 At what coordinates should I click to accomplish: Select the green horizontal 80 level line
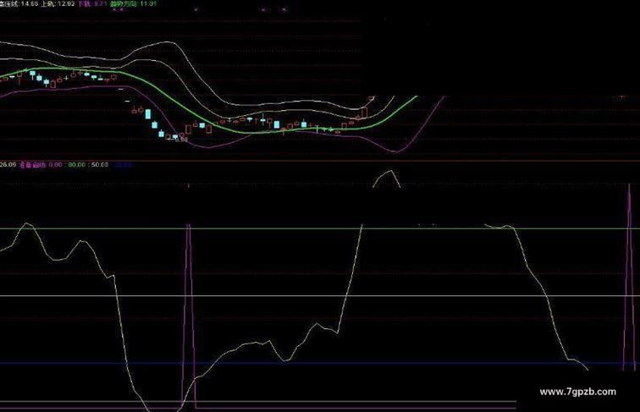320,228
